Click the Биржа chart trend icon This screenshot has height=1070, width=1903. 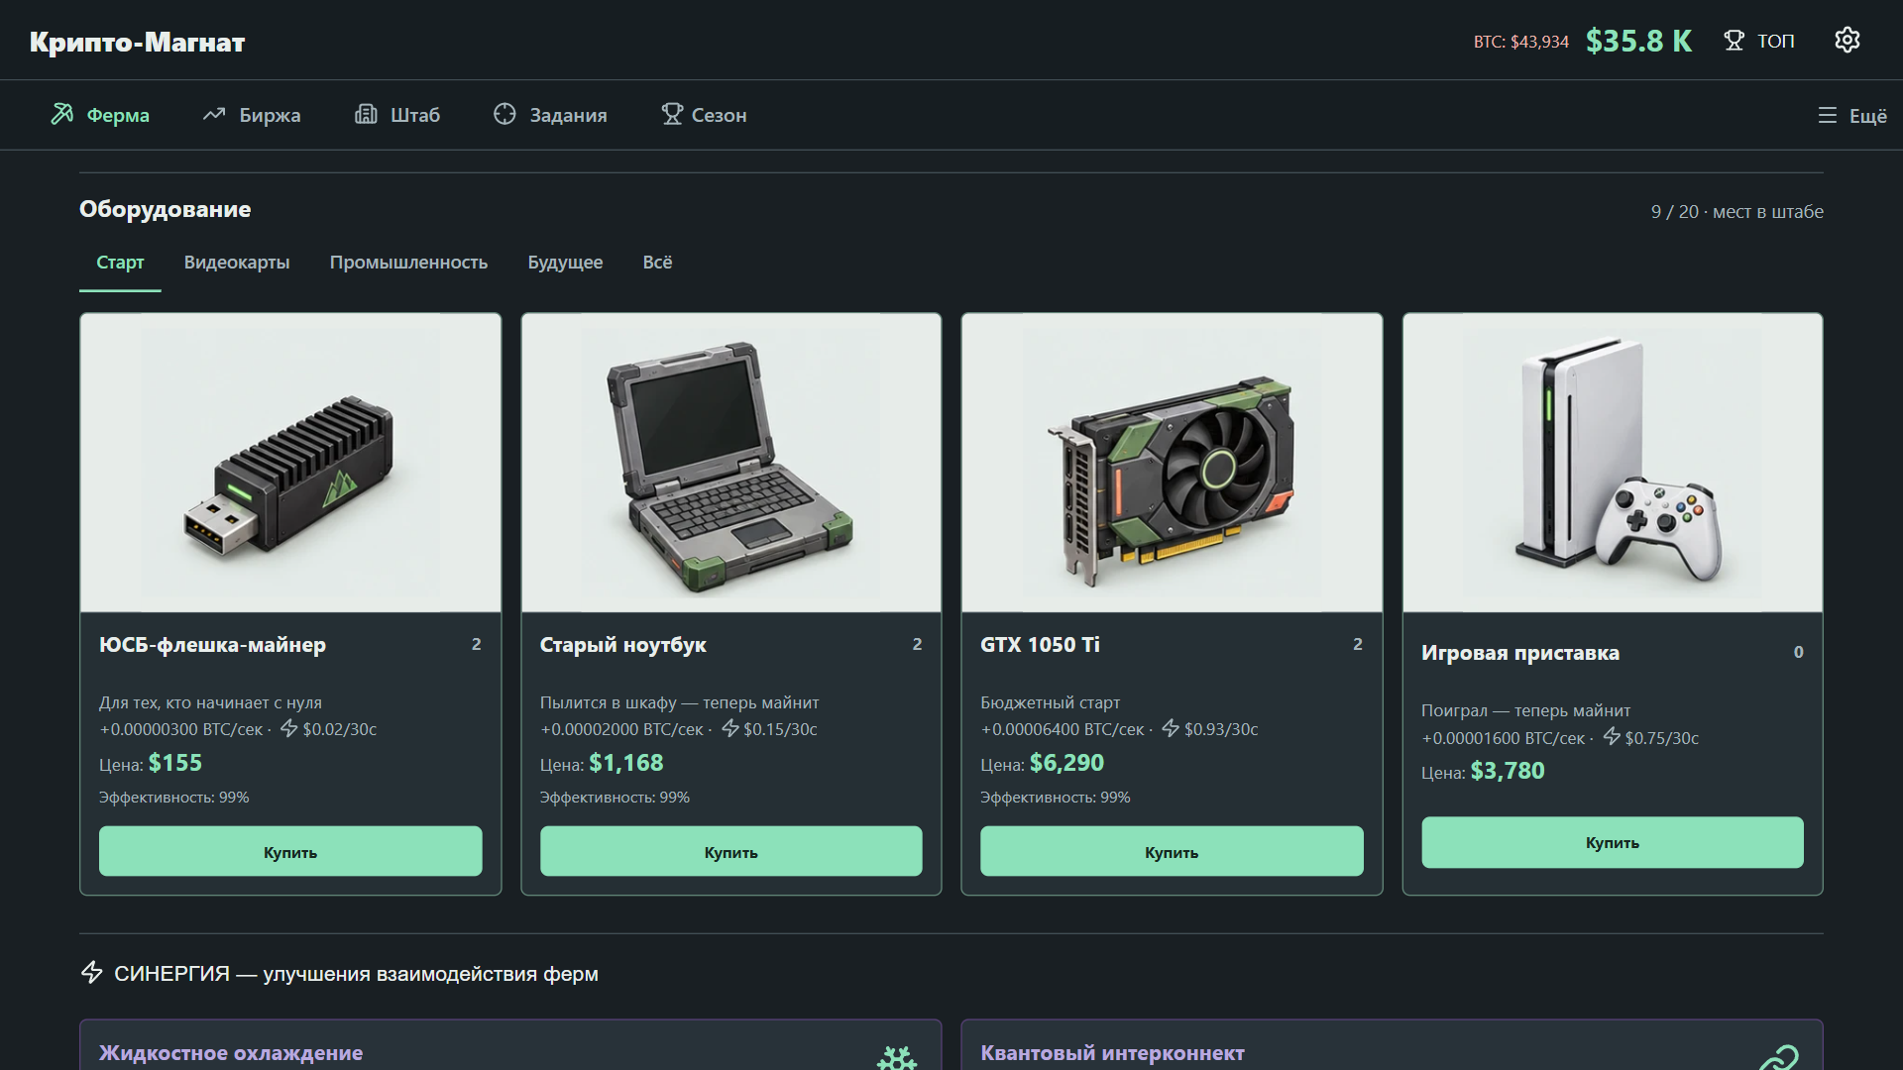(x=214, y=115)
